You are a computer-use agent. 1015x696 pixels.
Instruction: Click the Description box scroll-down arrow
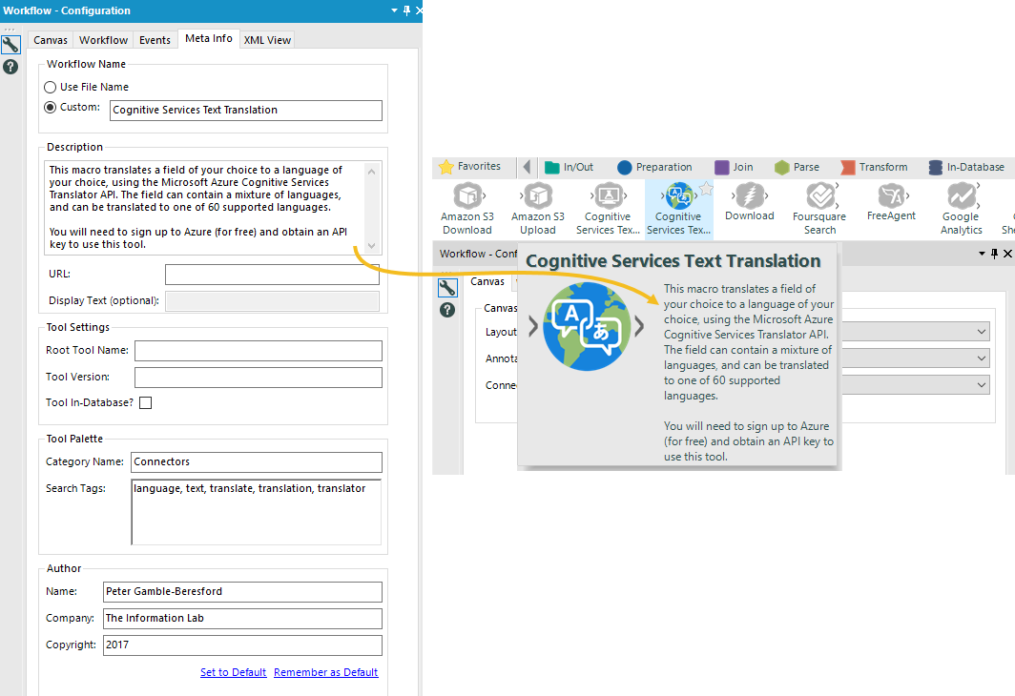(x=372, y=246)
